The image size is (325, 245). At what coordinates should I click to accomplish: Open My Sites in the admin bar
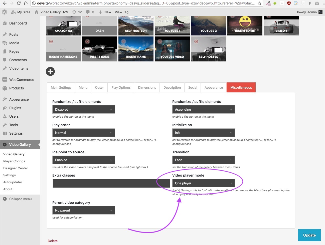point(21,12)
